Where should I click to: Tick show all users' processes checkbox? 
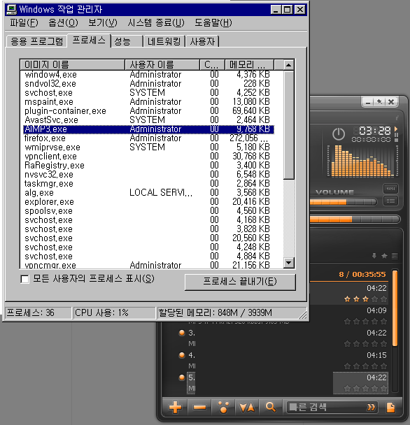24,279
